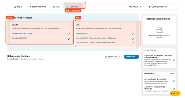Click the gear icon beside Configuraciones
Viewport: 185px width, 98px height.
tap(150, 7)
